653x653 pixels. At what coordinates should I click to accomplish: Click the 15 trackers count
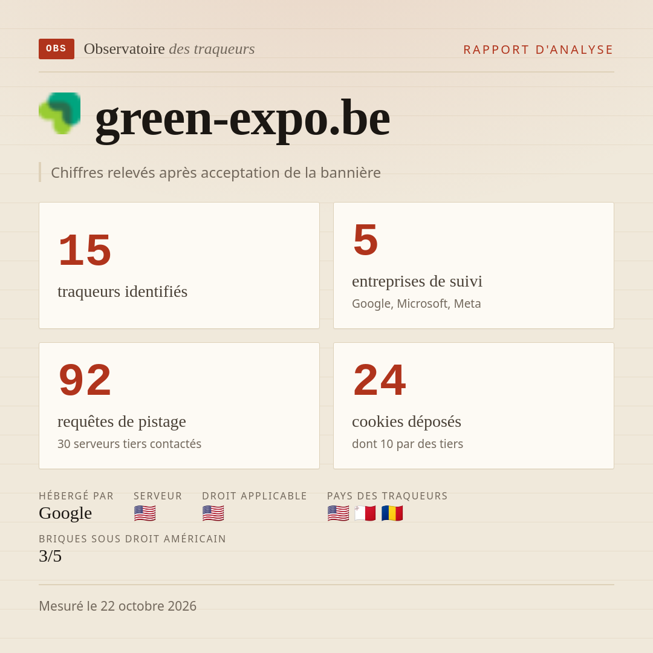(x=85, y=250)
